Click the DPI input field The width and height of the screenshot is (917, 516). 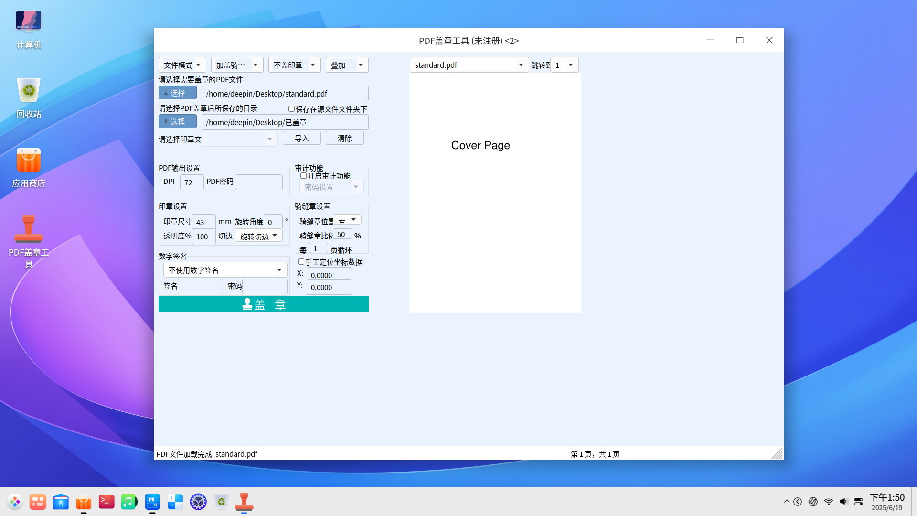click(x=192, y=182)
